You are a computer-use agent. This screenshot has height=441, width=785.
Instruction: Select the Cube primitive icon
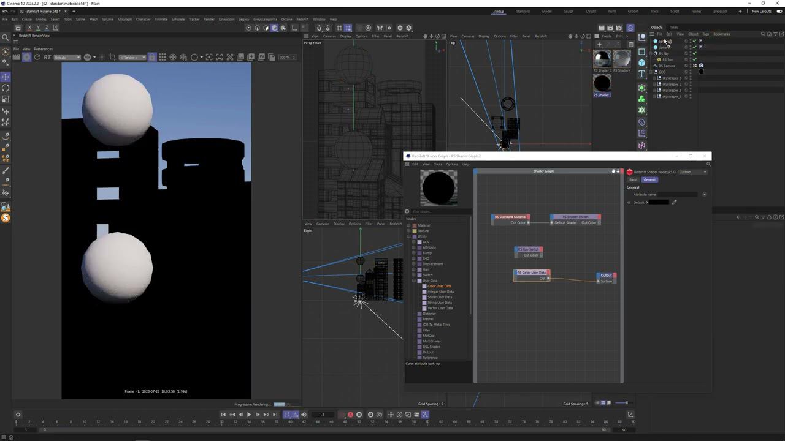click(x=641, y=62)
